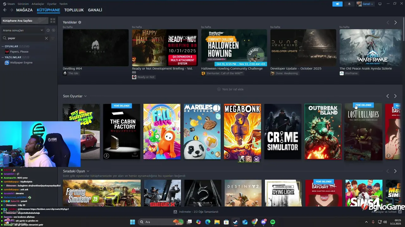The height and width of the screenshot is (227, 405).
Task: Open the Arkadaşlar menu
Action: tap(38, 4)
